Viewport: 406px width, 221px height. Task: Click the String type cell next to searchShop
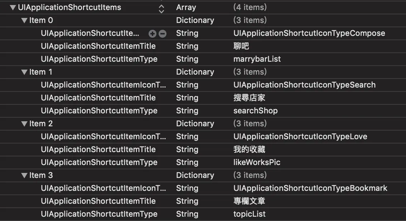187,110
